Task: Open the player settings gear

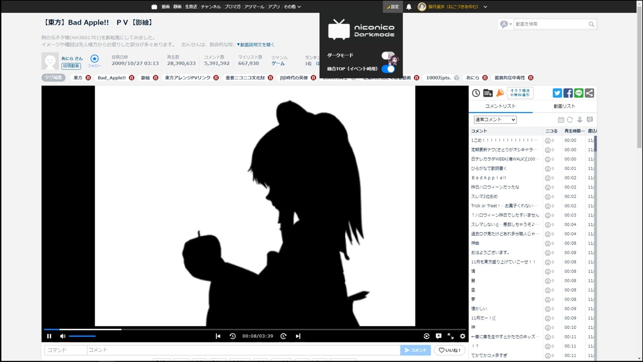Action: tap(463, 336)
